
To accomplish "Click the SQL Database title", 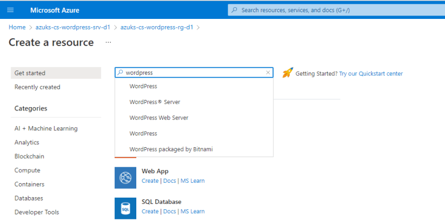I will tap(161, 202).
